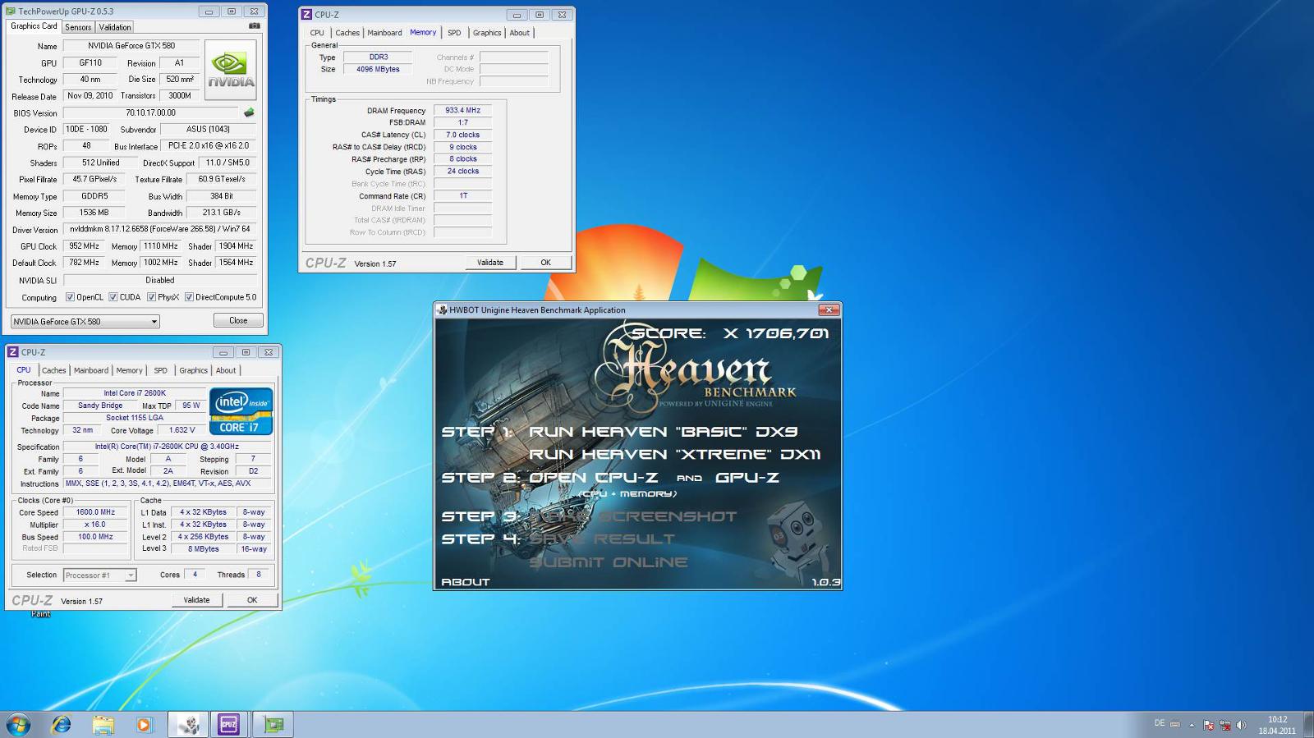Click the Core Voltage value 1.632 V

tap(181, 430)
